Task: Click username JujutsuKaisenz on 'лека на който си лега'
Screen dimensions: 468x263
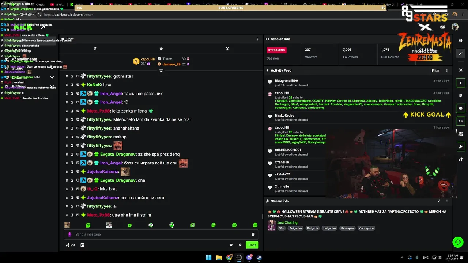Action: [x=103, y=198]
